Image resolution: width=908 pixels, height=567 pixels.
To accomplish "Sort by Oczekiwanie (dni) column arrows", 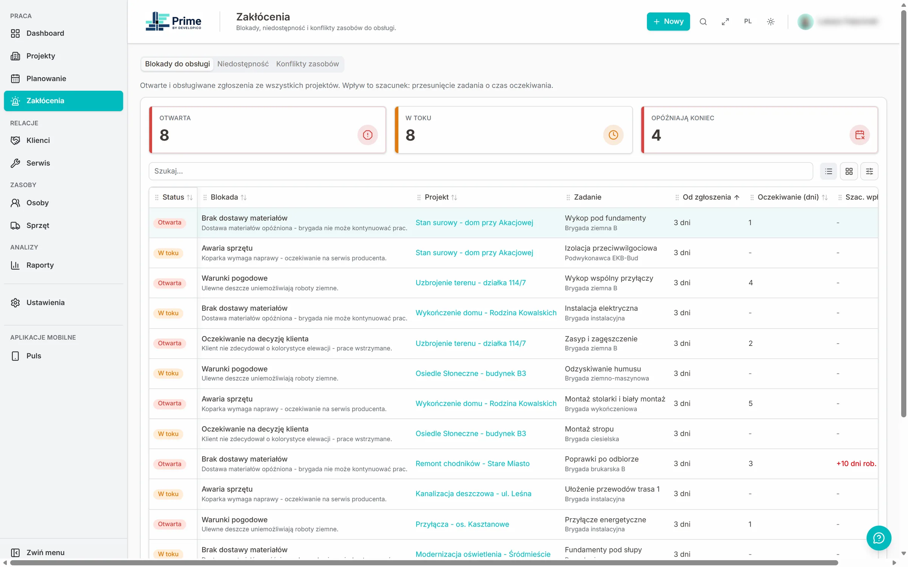I will [x=825, y=197].
